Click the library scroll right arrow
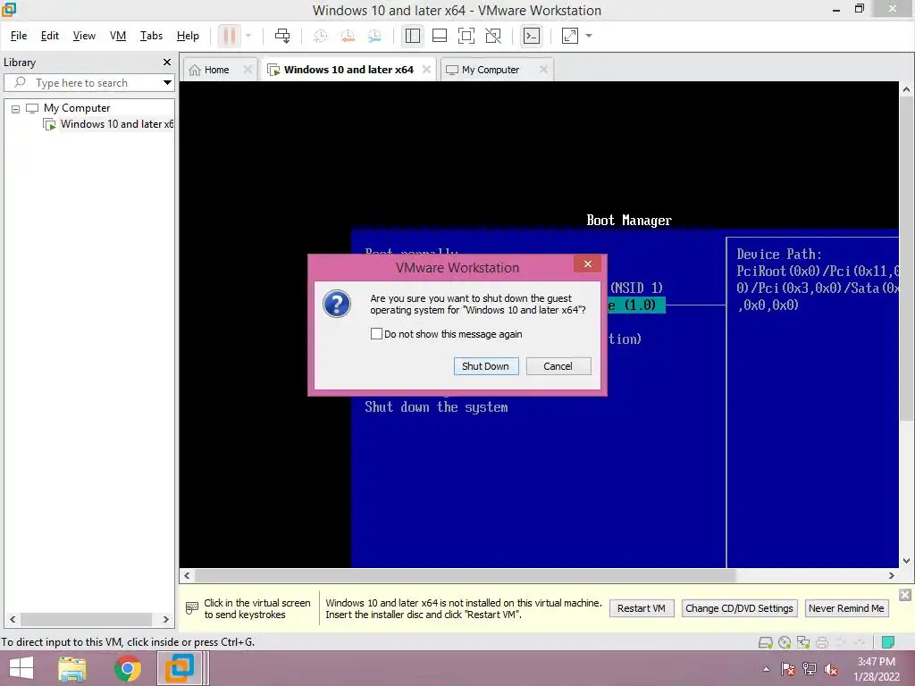This screenshot has width=915, height=686. point(165,620)
